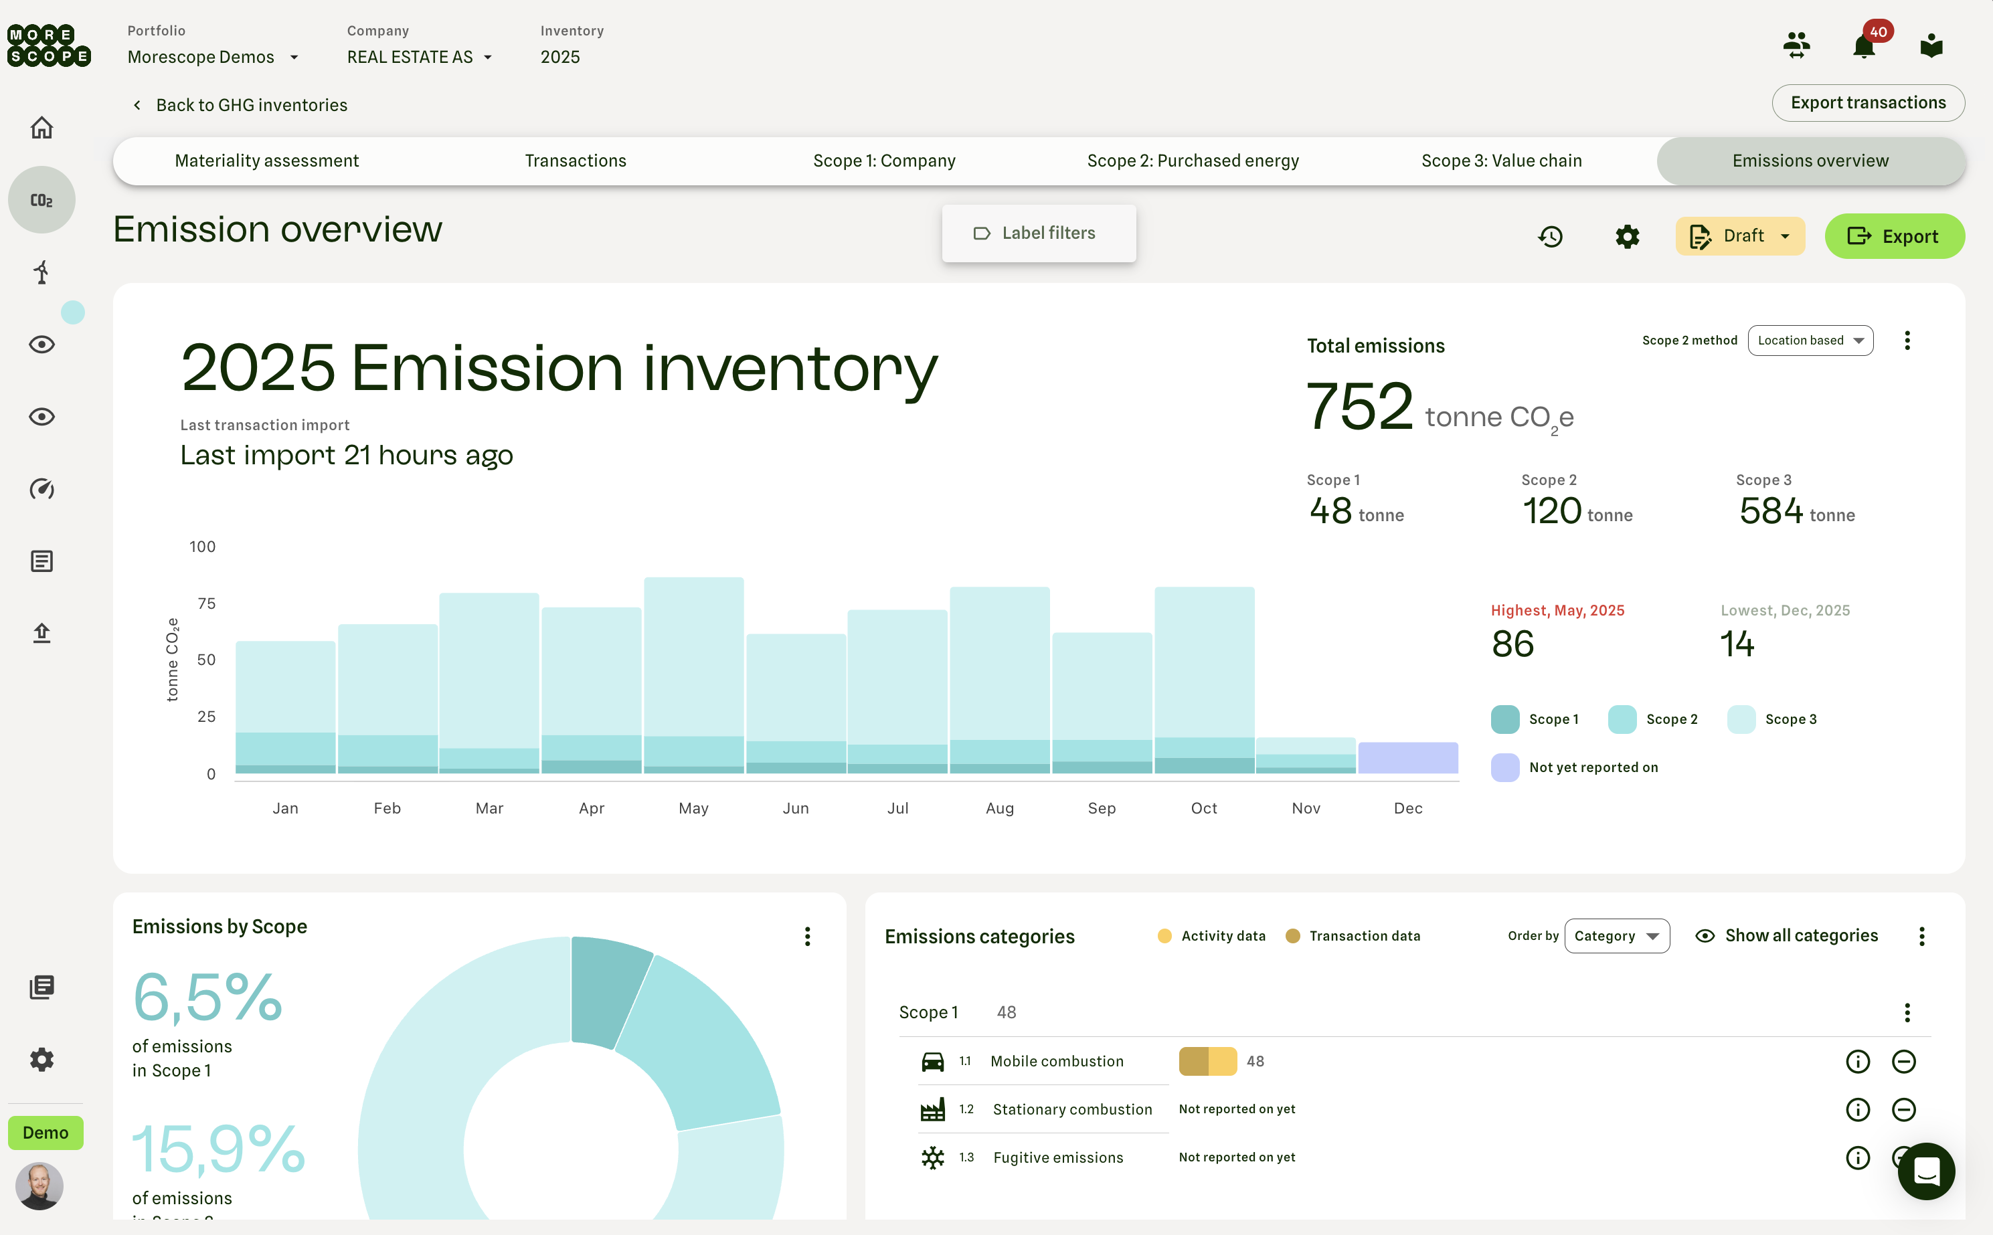
Task: Click the wind turbine sidebar icon
Action: tap(41, 272)
